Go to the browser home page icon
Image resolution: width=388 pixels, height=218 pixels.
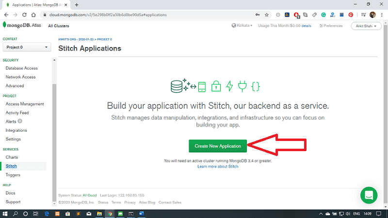(33, 15)
